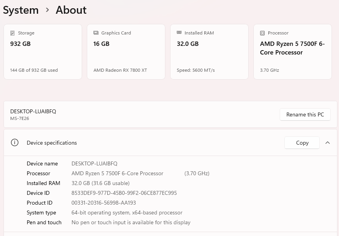Click the About page title
Image resolution: width=339 pixels, height=236 pixels.
point(71,10)
